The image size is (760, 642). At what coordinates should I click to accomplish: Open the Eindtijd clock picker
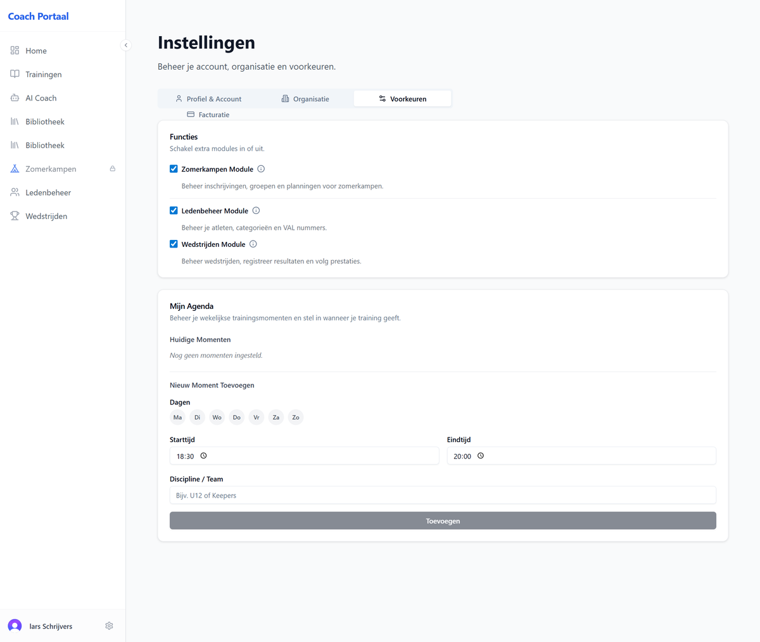pos(481,456)
